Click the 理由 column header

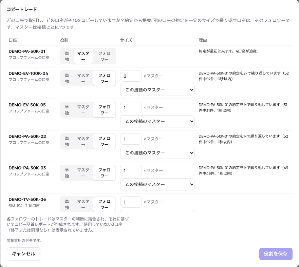click(x=203, y=40)
